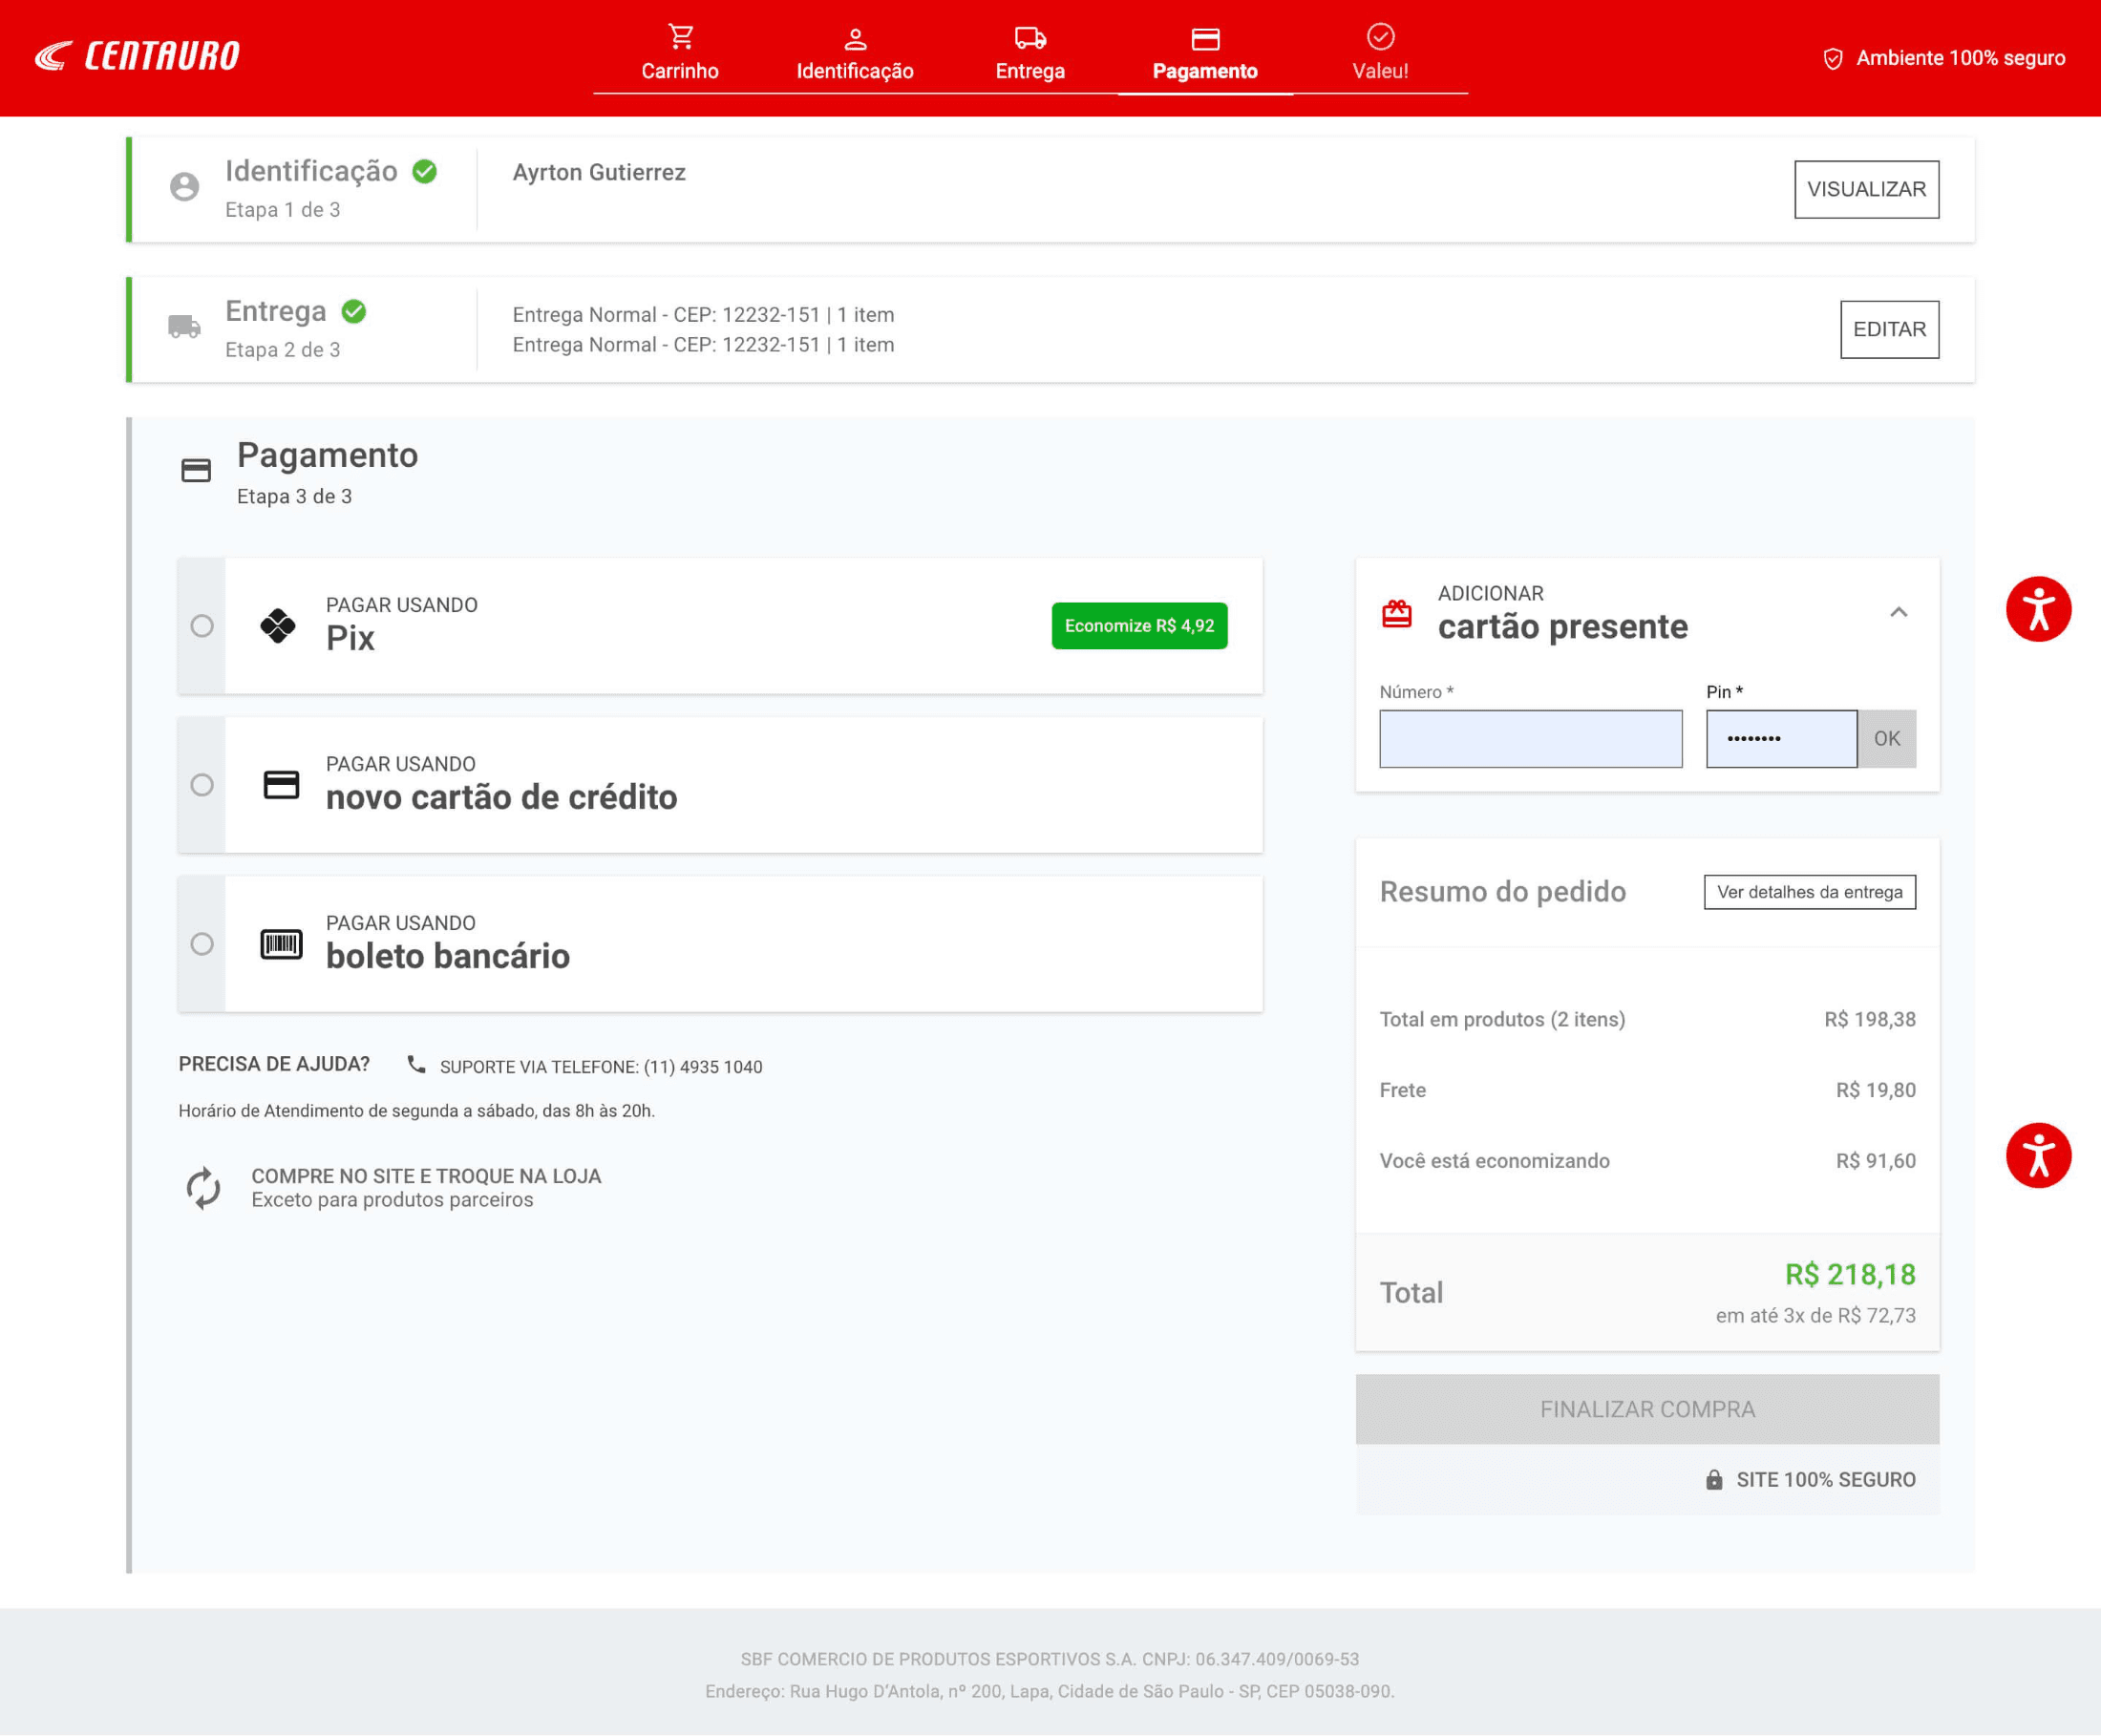Click the gift card icon
This screenshot has height=1736, width=2101.
1397,613
